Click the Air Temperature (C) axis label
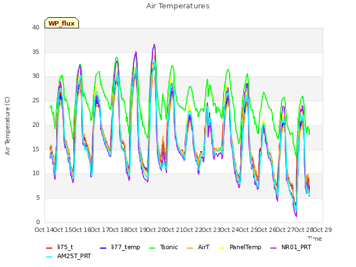Screen dimensions: 356x267 [7, 126]
